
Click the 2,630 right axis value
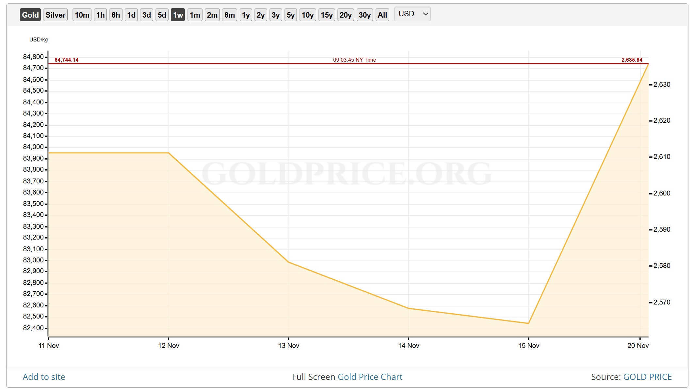pos(662,85)
